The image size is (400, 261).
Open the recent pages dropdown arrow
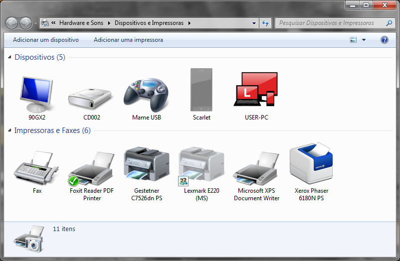[x=35, y=23]
